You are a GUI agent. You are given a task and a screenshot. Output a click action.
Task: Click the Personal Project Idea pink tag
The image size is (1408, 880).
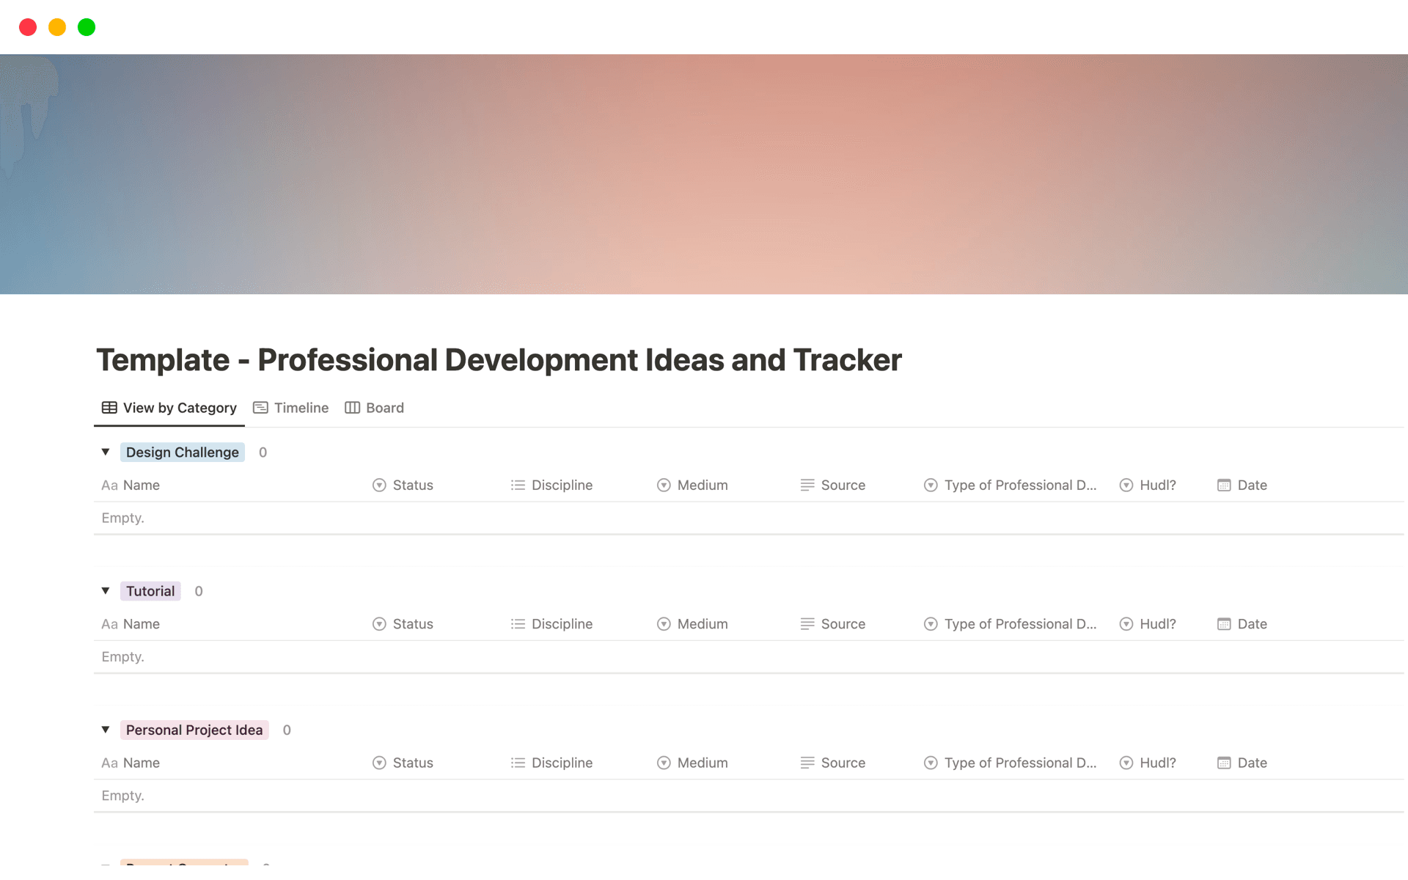(194, 730)
